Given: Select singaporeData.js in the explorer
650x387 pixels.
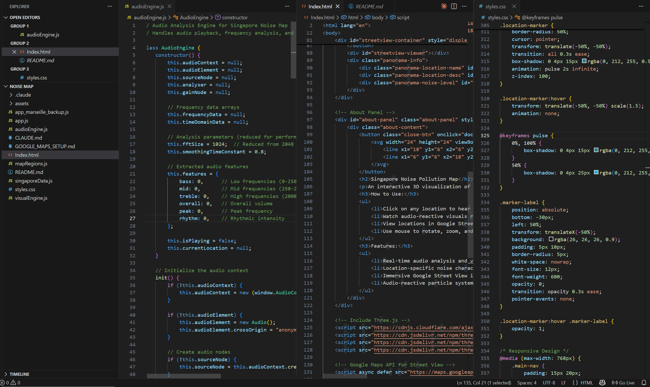Looking at the screenshot, I should point(34,181).
